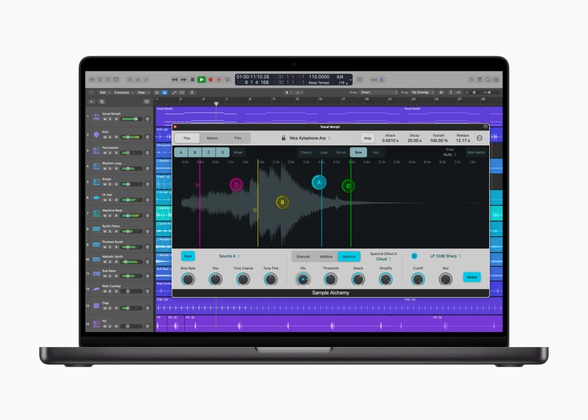Viewport: 588px width, 420px height.
Task: Solo the Kick track
Action: [x=110, y=137]
